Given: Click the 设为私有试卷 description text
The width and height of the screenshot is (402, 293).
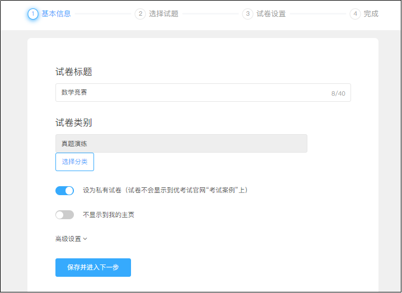Looking at the screenshot, I should (165, 190).
